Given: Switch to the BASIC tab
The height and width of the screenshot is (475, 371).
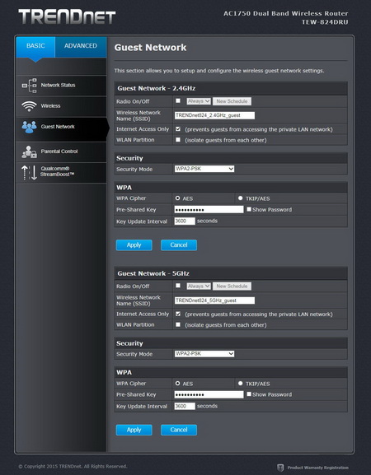Looking at the screenshot, I should tap(35, 46).
